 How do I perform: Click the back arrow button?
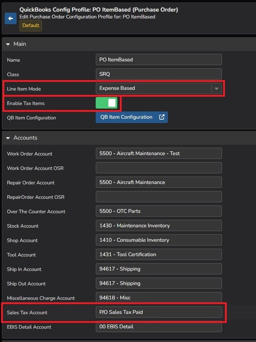10,18
